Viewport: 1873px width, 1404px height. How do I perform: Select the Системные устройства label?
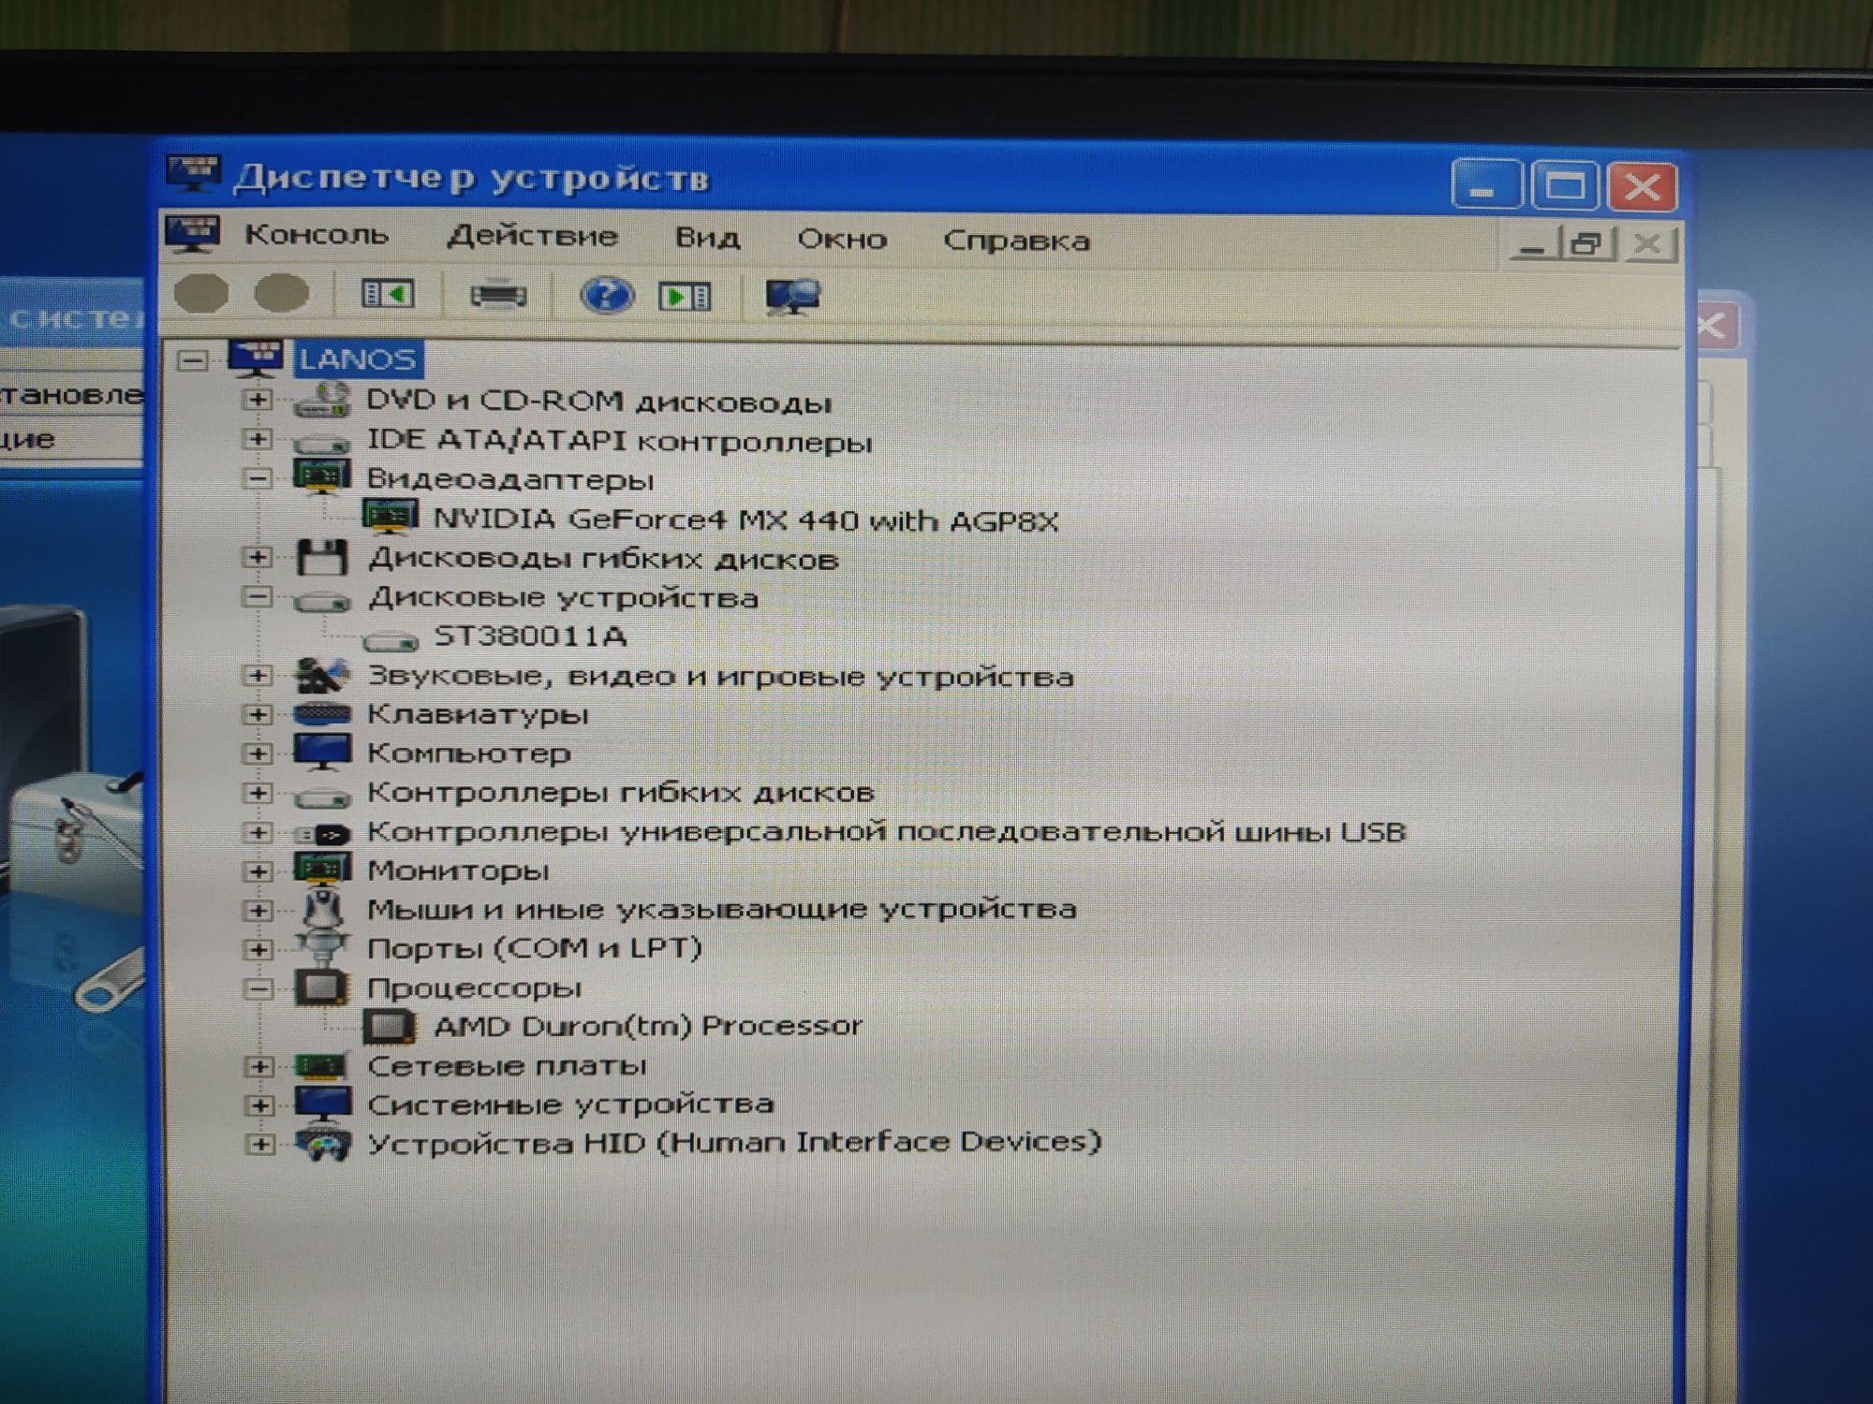coord(570,1104)
